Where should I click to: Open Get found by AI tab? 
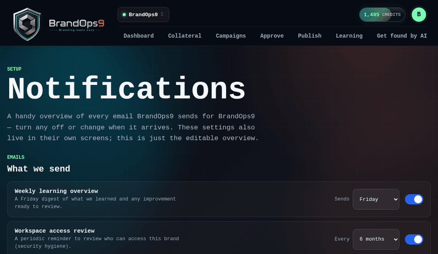click(402, 36)
